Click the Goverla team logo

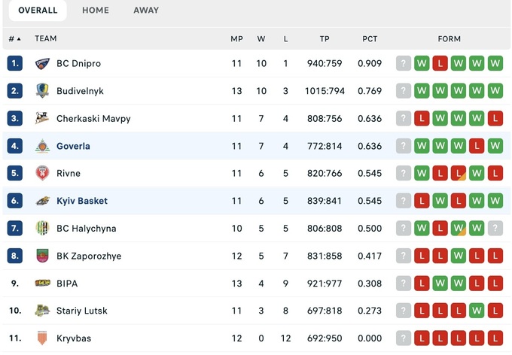click(42, 146)
